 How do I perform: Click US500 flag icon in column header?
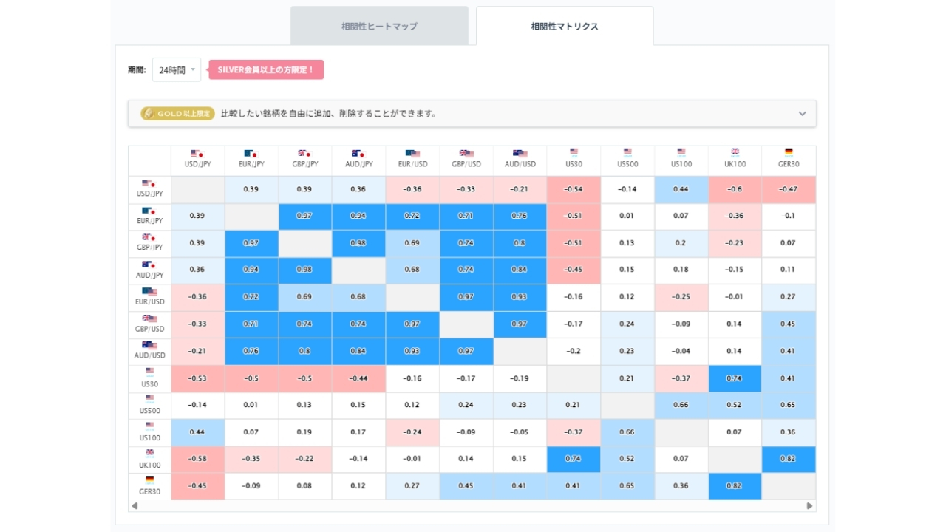coord(627,153)
